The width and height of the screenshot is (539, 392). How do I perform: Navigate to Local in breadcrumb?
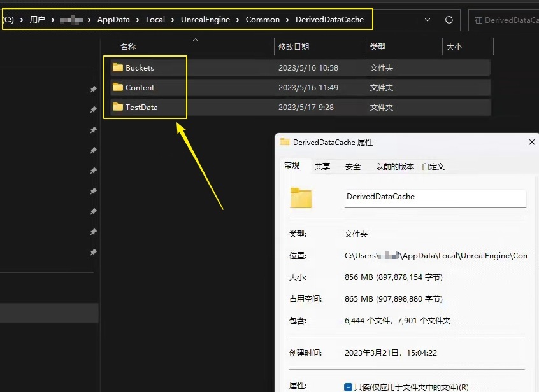155,20
